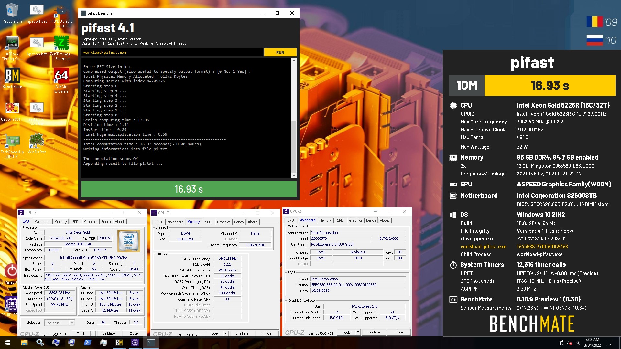Open the HWBOT x265 shortcut icon
The height and width of the screenshot is (349, 621).
(61, 16)
